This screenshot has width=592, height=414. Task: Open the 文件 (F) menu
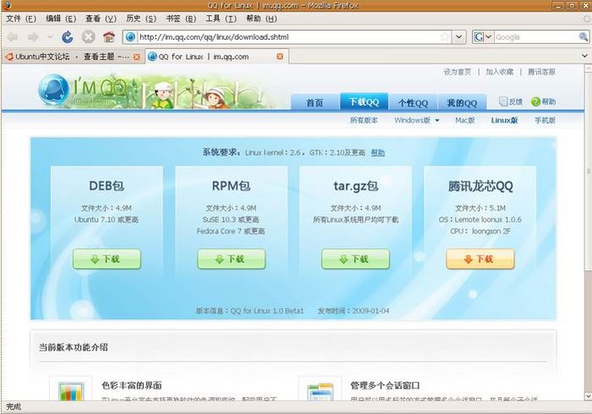pyautogui.click(x=21, y=19)
